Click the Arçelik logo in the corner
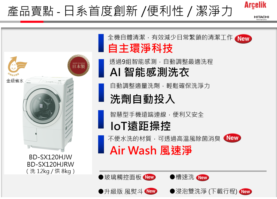 coord(255,5)
